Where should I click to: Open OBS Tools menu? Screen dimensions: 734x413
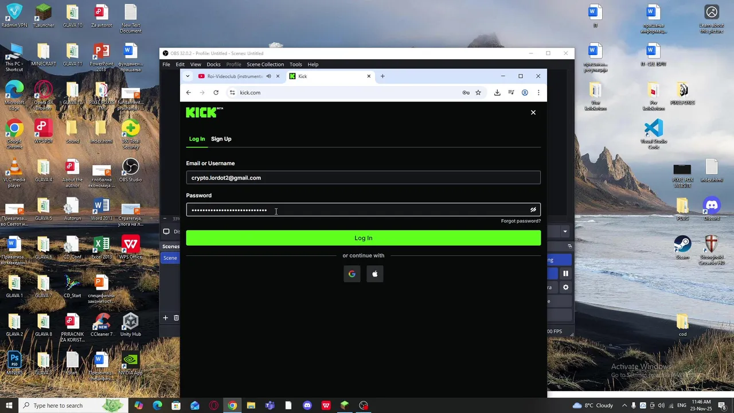pyautogui.click(x=296, y=64)
